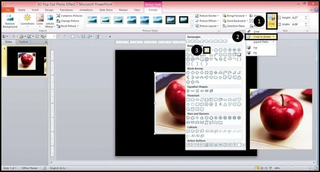Select the Forward action button shape
Image resolution: width=320 pixels, height=172 pixels.
(x=192, y=145)
